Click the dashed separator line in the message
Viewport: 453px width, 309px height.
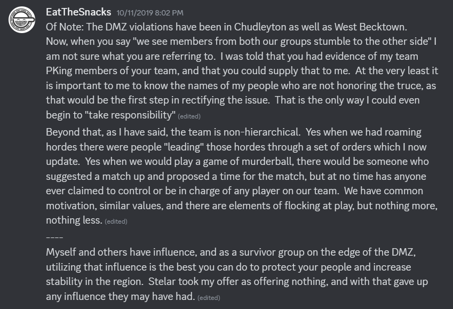coord(54,237)
